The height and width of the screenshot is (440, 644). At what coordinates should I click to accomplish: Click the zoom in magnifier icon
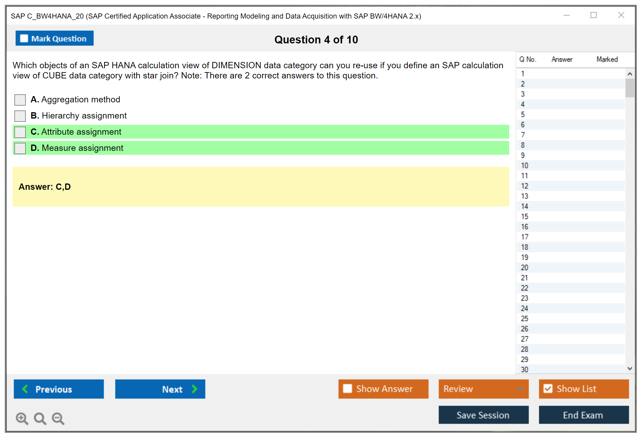[x=22, y=418]
